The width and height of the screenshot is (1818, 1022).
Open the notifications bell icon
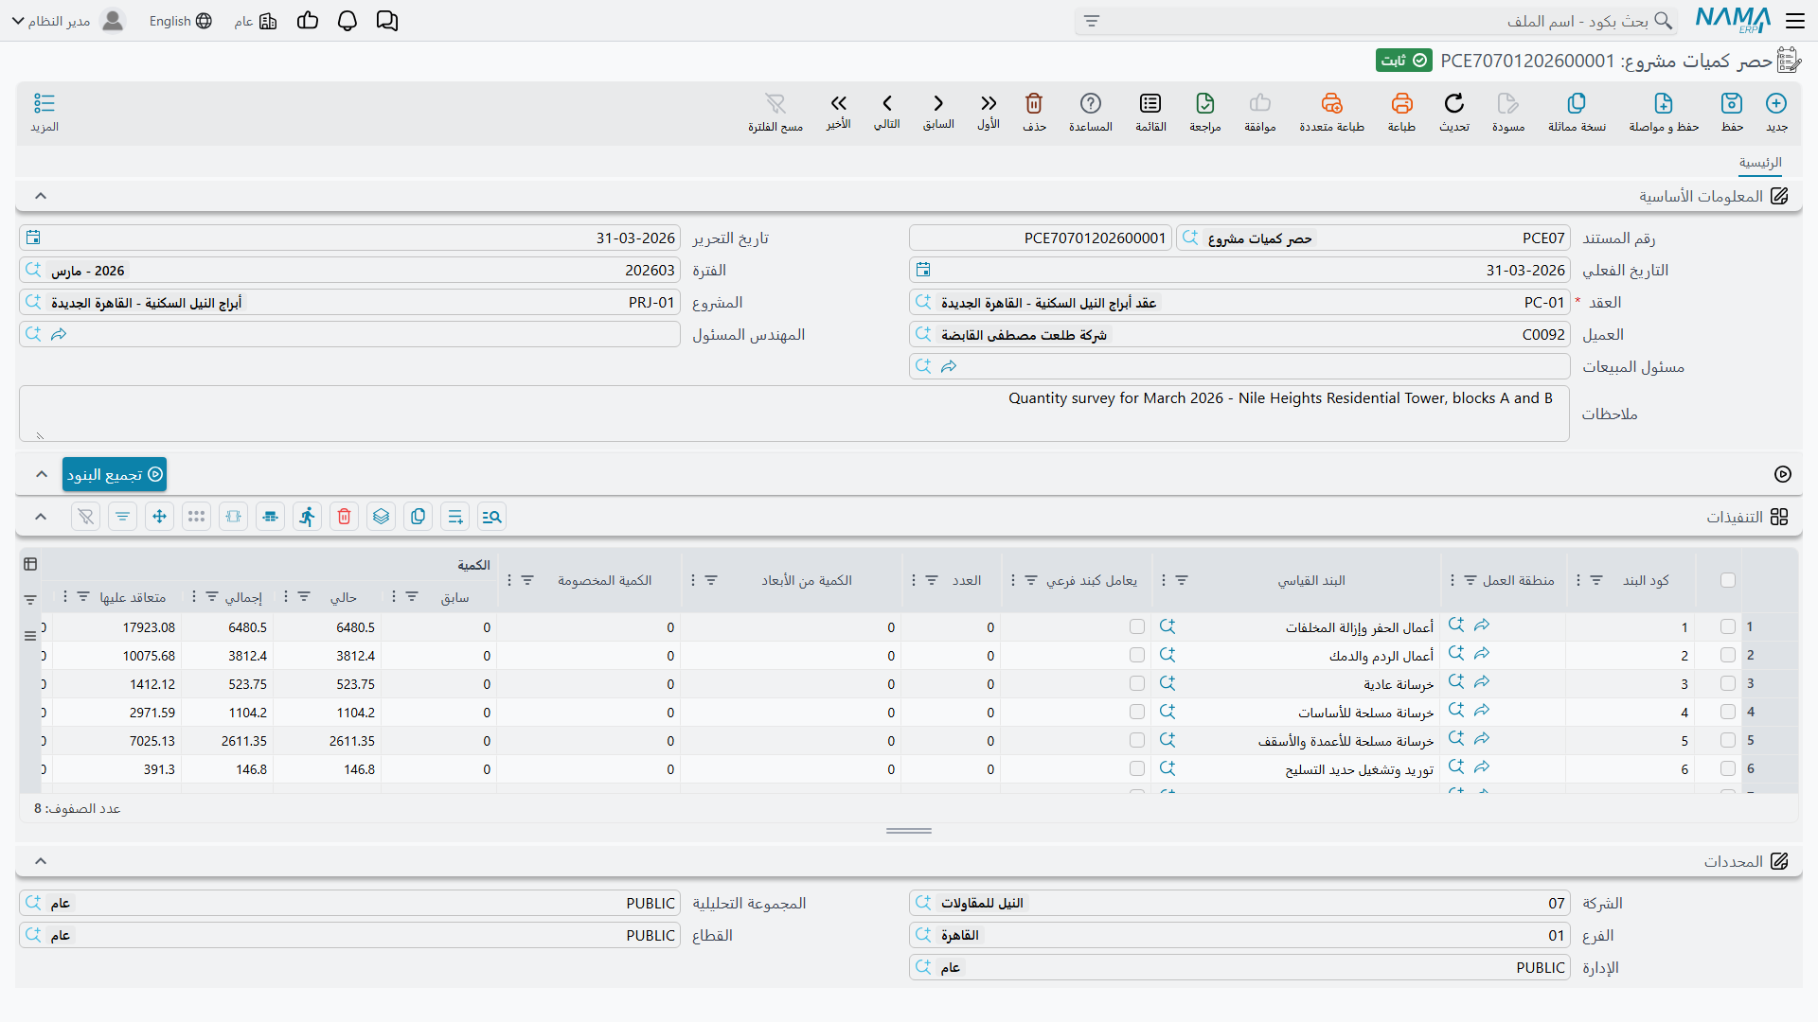click(348, 21)
